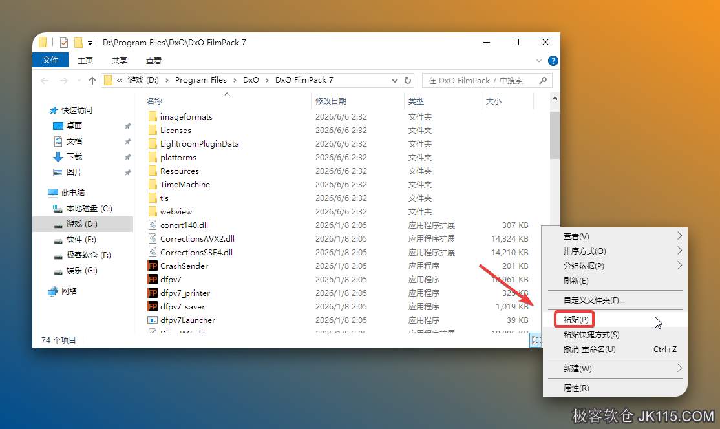Click the tls folder icon

153,198
